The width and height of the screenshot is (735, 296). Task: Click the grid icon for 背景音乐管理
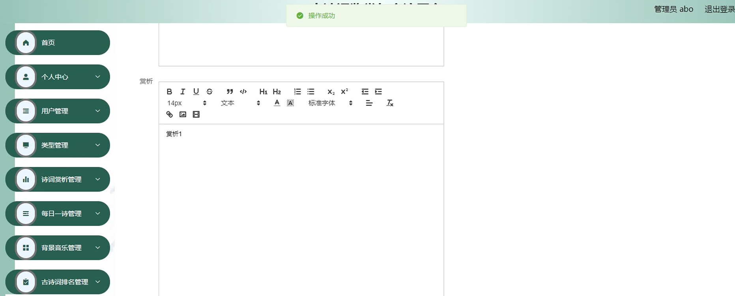(26, 248)
